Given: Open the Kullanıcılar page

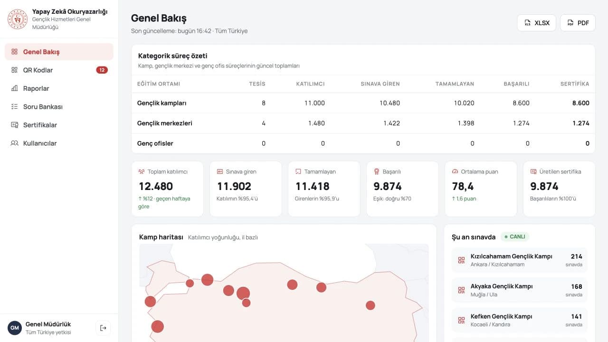Looking at the screenshot, I should 59,143.
